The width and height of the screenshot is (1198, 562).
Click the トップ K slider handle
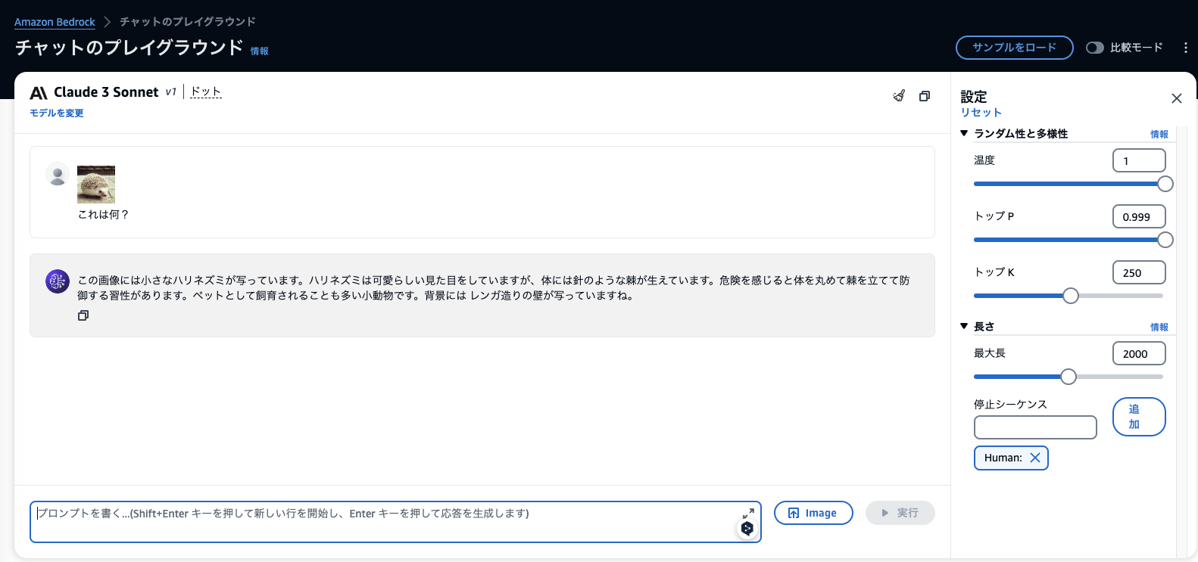(1071, 296)
